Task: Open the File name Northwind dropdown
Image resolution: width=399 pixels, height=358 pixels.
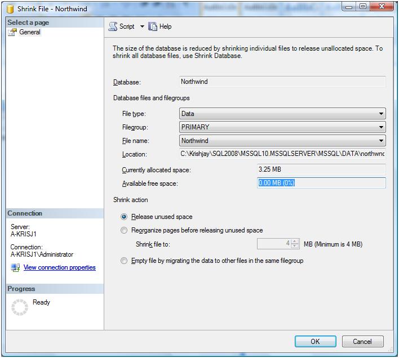Action: click(x=282, y=141)
